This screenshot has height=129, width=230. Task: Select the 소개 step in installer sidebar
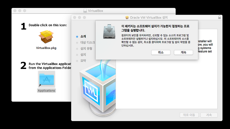[x=83, y=37]
